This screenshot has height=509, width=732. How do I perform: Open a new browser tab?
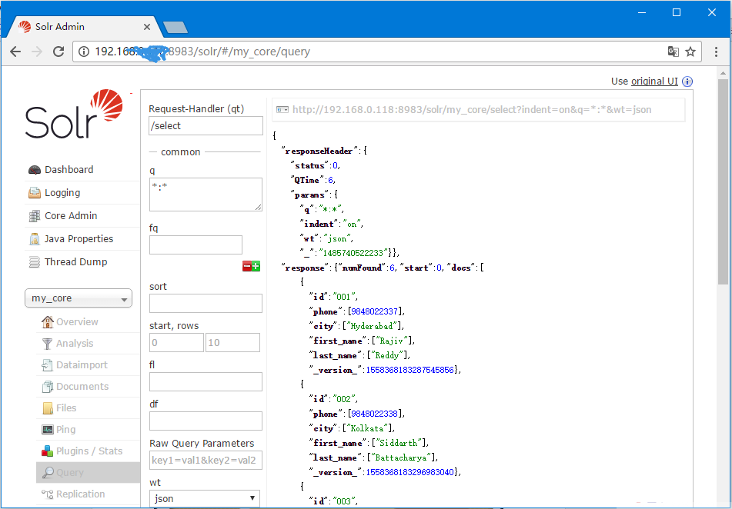[x=175, y=28]
